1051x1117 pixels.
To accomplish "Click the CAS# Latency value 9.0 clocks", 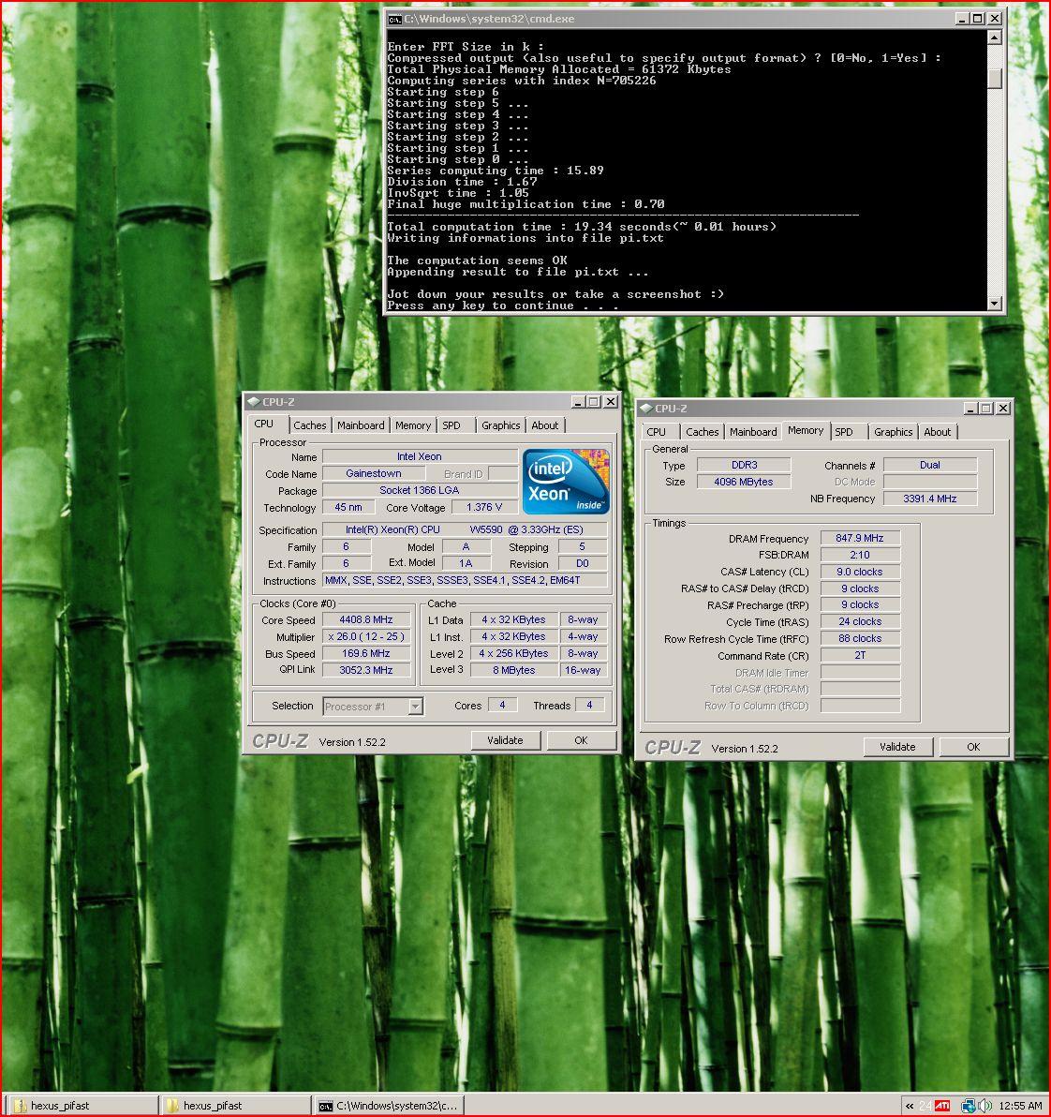I will (860, 572).
